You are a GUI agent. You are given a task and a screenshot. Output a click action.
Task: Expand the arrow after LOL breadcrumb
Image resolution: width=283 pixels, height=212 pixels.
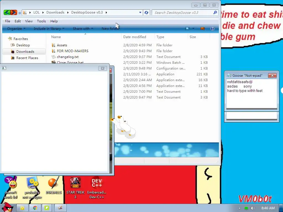(x=43, y=12)
